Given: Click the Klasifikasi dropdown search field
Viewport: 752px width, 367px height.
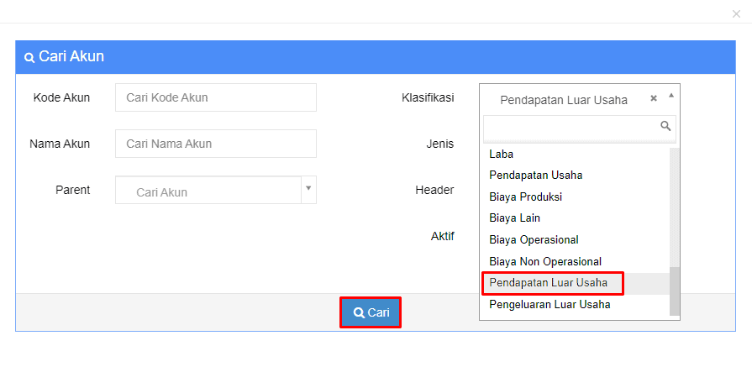Looking at the screenshot, I should (571, 127).
